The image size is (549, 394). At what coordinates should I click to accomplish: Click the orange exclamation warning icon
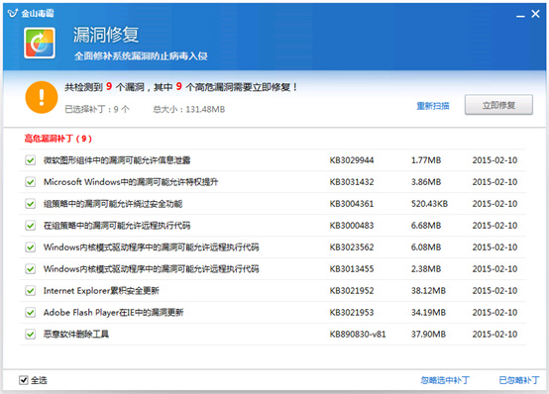click(x=42, y=97)
